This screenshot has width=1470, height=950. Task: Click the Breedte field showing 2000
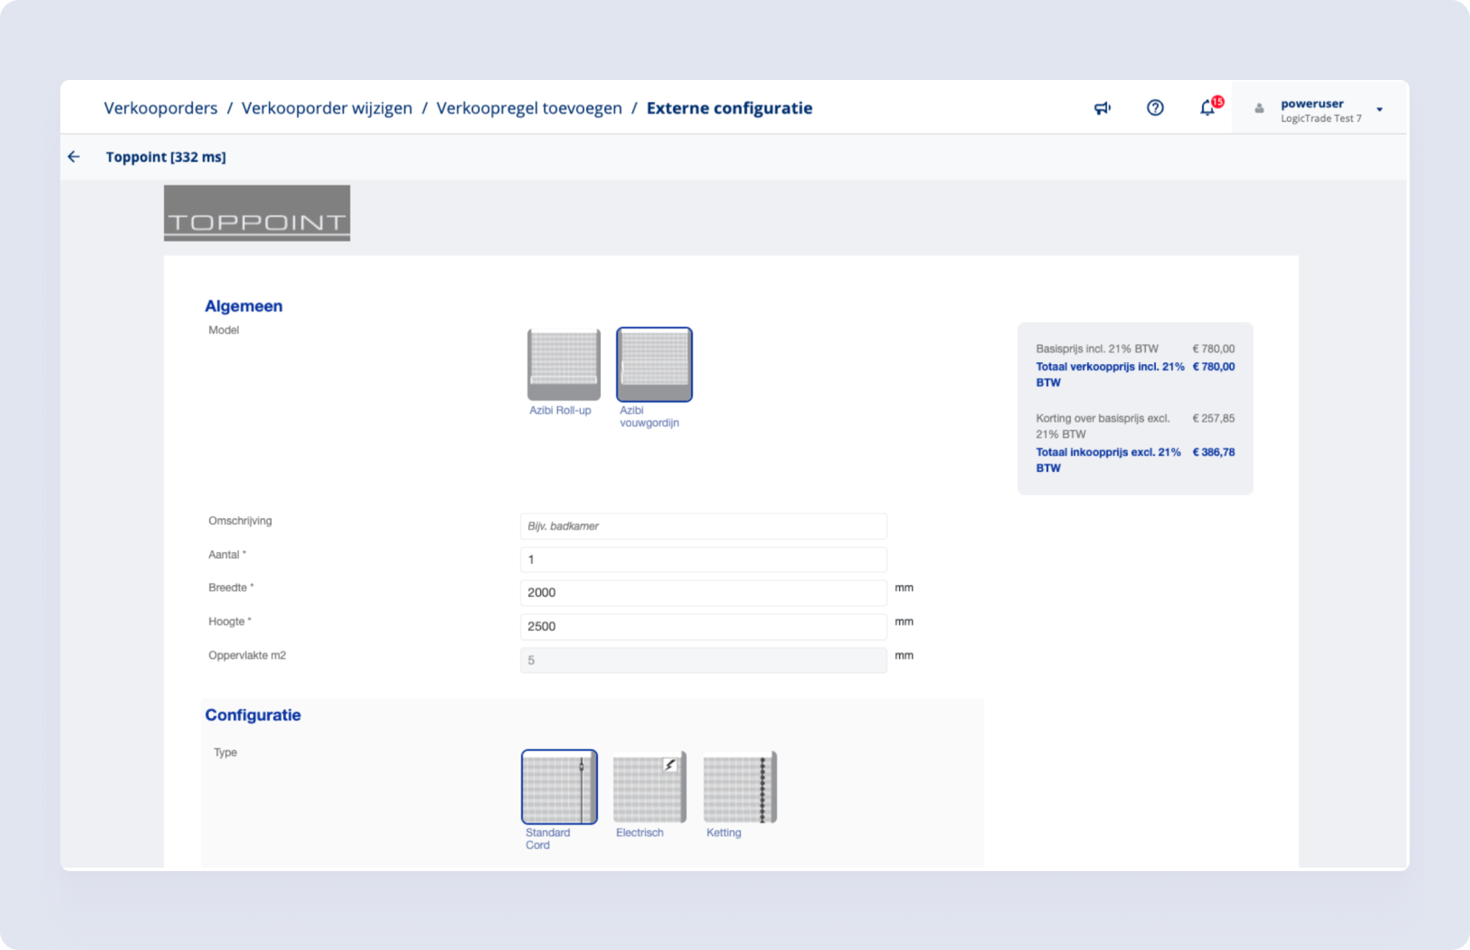pos(703,593)
